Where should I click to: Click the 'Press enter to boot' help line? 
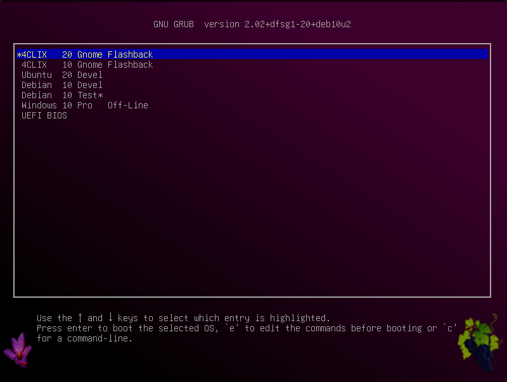pyautogui.click(x=247, y=328)
